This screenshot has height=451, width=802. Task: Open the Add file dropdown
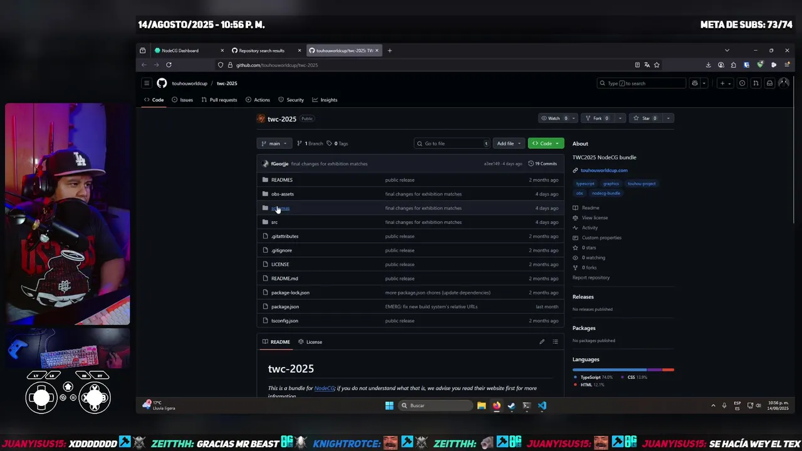(509, 143)
